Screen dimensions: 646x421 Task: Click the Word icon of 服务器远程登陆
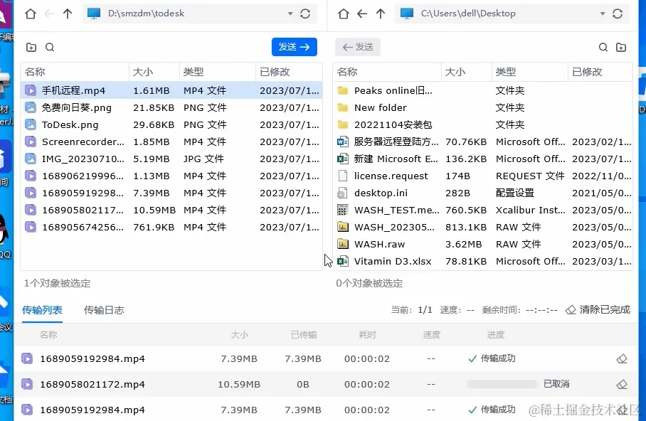click(343, 142)
